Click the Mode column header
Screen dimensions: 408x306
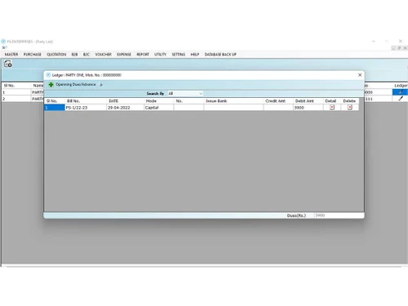click(158, 101)
